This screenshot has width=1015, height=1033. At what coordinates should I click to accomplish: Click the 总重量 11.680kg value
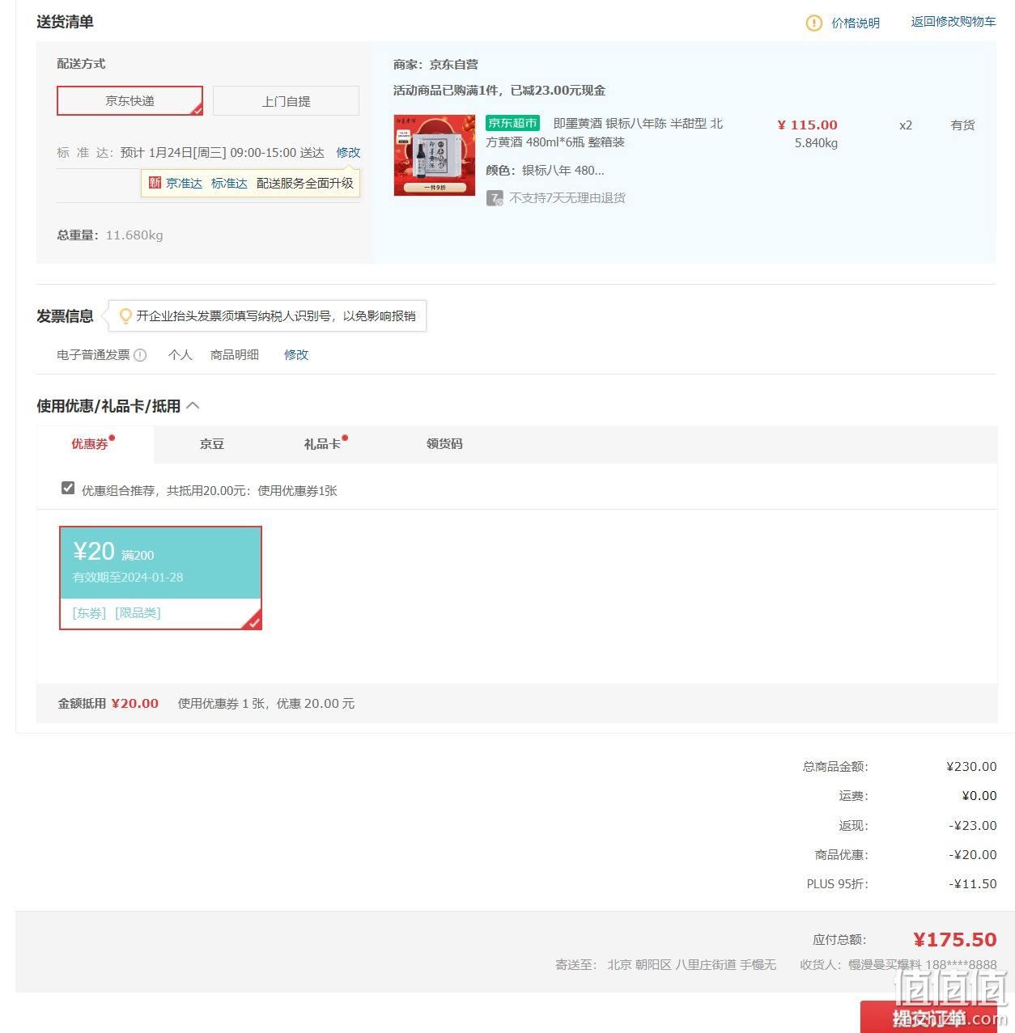(134, 235)
